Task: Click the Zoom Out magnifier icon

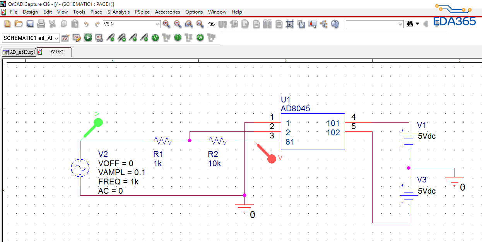Action: (178, 24)
